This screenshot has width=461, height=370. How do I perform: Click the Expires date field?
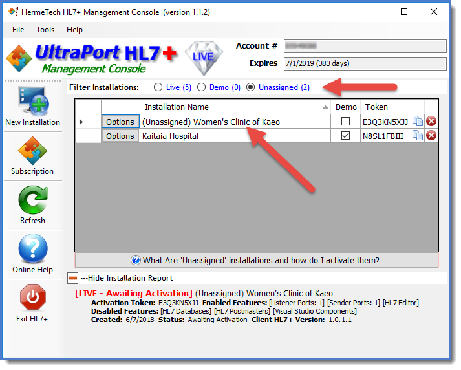click(365, 63)
